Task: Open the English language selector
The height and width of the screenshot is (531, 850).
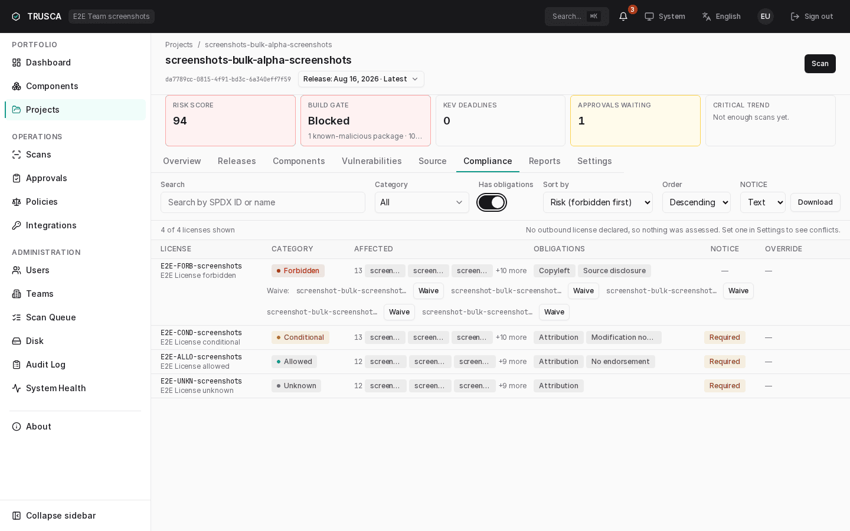Action: [721, 17]
